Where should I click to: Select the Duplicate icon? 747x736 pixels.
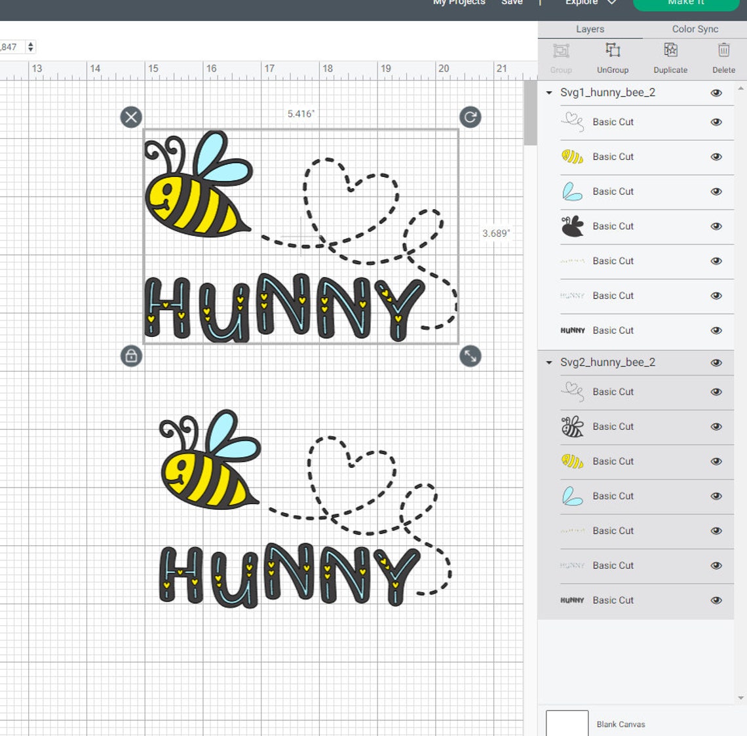670,58
